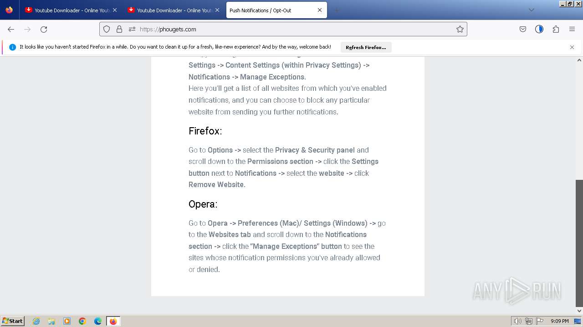Click the page vertical scrollbar thumb
The image size is (583, 327).
(x=579, y=243)
